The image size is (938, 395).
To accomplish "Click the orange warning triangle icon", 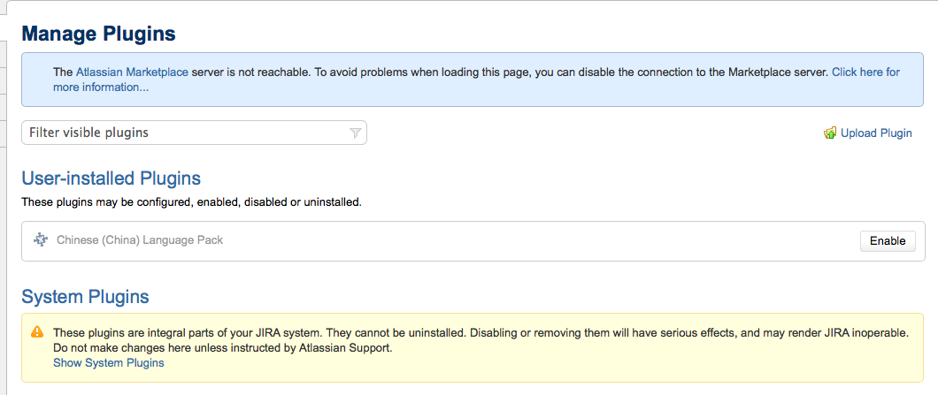I will pyautogui.click(x=37, y=332).
